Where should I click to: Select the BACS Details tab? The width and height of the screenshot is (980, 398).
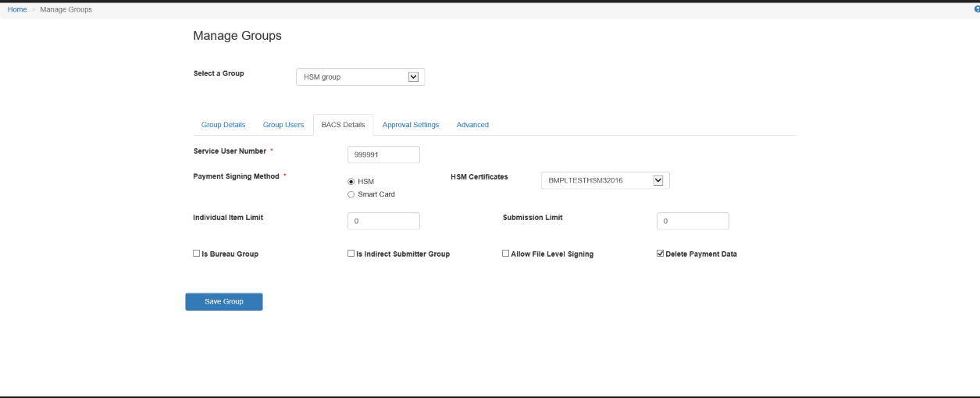pyautogui.click(x=343, y=125)
